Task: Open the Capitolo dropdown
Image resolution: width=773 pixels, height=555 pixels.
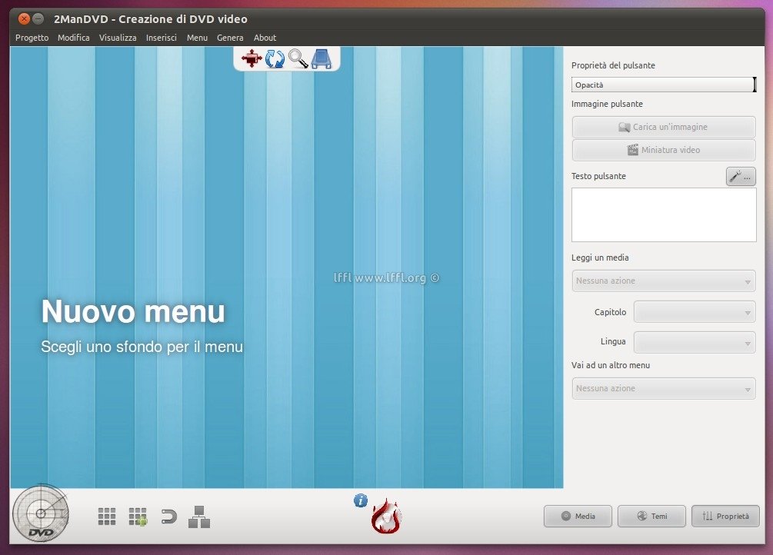Action: coord(694,312)
